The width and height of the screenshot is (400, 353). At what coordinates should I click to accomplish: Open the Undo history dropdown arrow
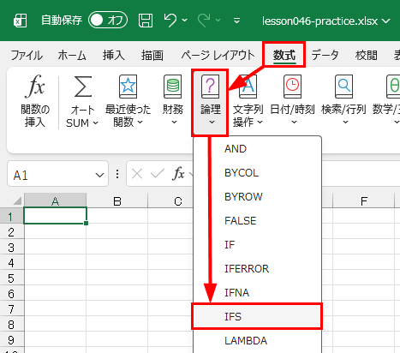click(185, 21)
